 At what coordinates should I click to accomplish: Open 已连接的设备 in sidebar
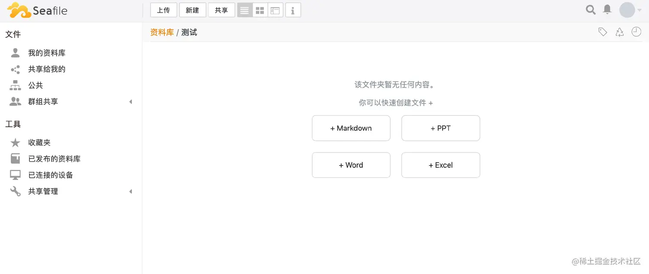tap(51, 175)
